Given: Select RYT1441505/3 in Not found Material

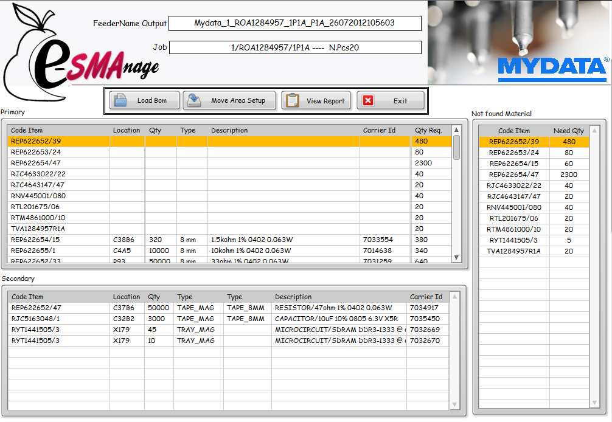Looking at the screenshot, I should pos(513,240).
